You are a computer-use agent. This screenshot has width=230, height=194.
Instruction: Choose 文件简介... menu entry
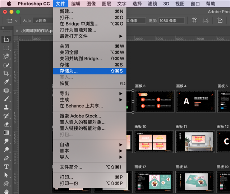coord(89,167)
